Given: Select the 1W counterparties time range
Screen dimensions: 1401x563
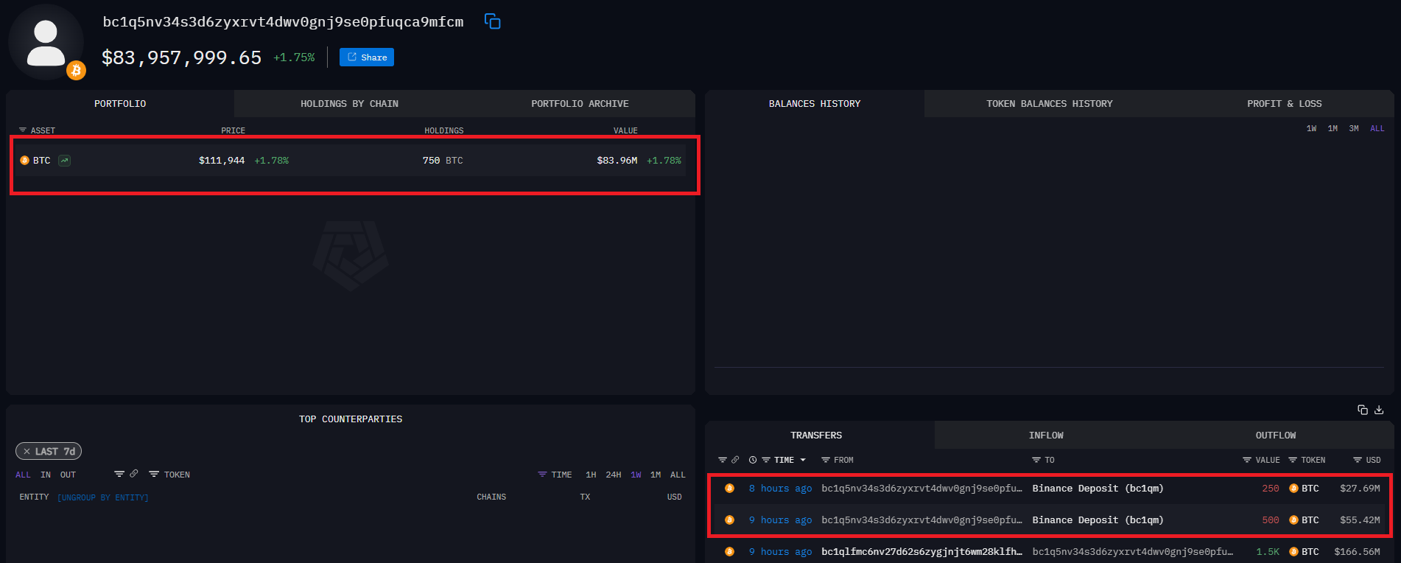Looking at the screenshot, I should click(x=636, y=475).
